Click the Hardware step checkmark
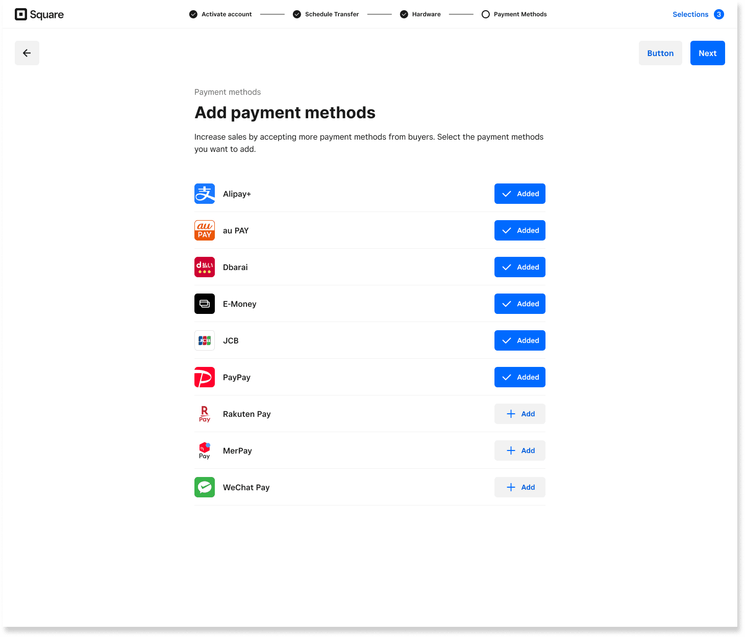This screenshot has height=637, width=745. pos(404,14)
